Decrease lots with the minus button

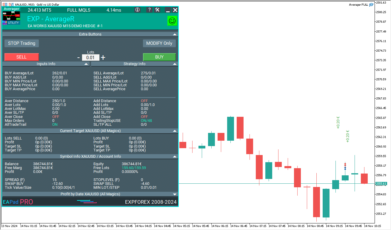point(78,58)
